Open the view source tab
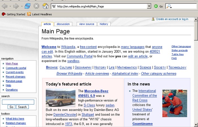The height and width of the screenshot is (127, 198). (87, 24)
